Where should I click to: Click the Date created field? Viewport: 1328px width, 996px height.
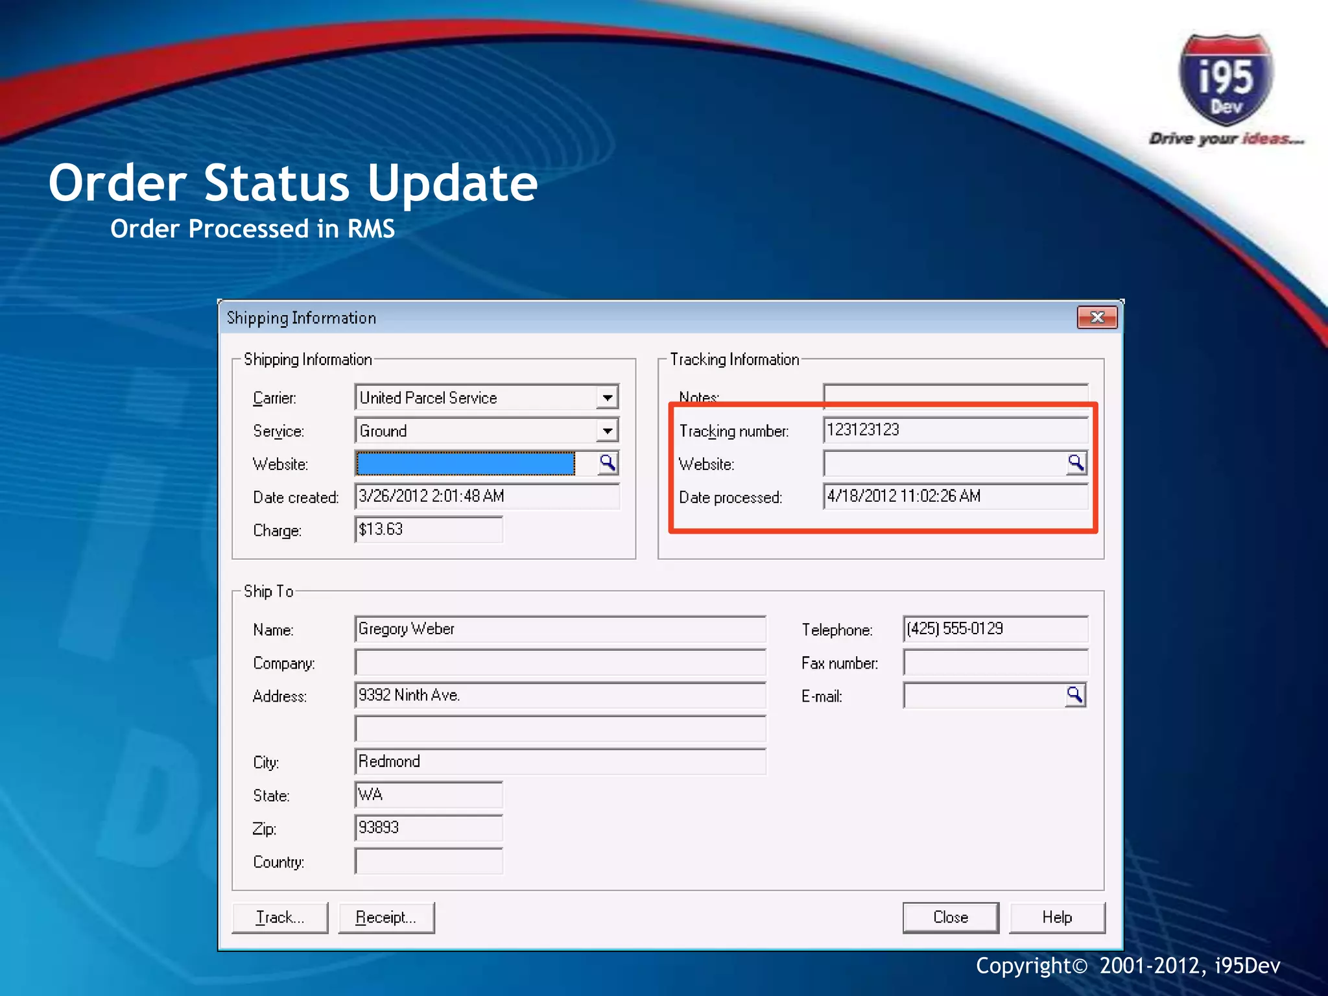pyautogui.click(x=487, y=496)
